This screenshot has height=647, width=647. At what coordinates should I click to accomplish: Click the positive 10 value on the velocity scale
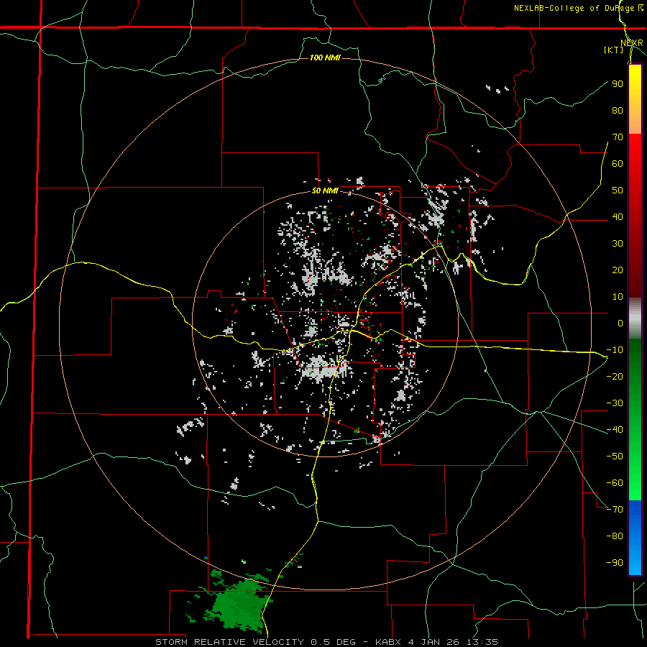coord(618,297)
